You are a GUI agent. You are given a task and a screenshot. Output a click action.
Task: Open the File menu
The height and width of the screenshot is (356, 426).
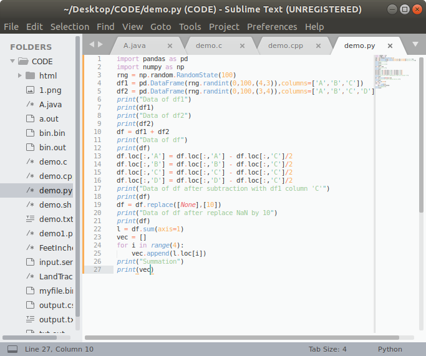pos(11,27)
